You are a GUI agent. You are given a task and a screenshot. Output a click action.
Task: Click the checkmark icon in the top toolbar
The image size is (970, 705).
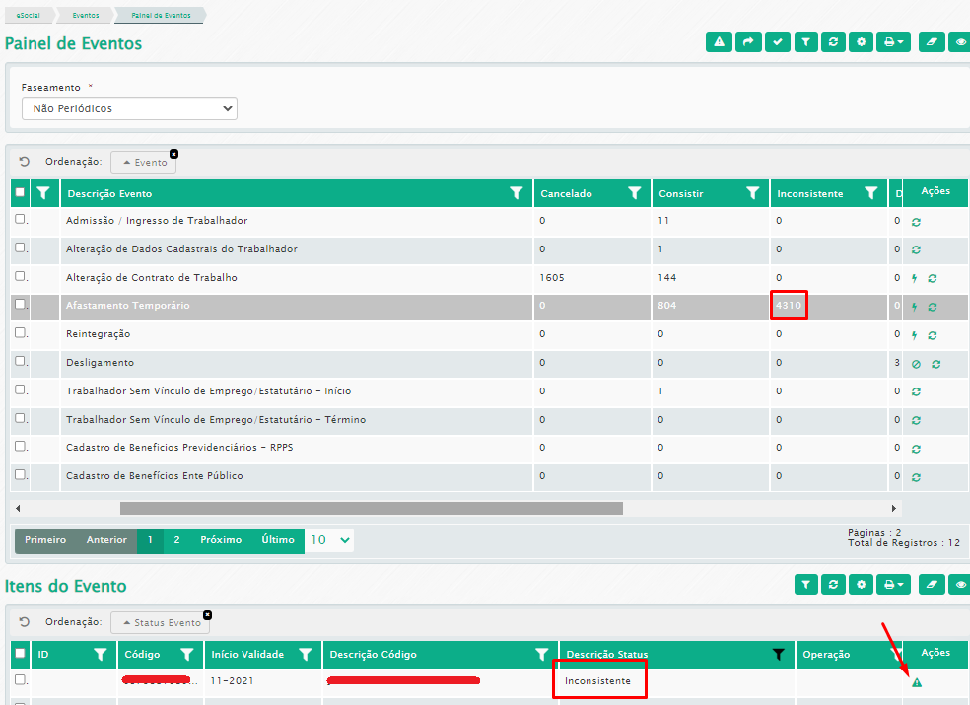(777, 42)
